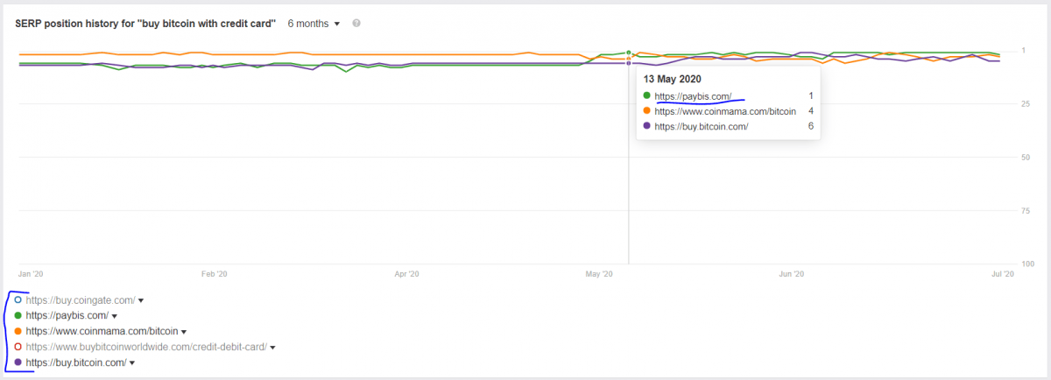Toggle the orange coinmama.com series dot
Viewport: 1051px width, 380px height.
click(18, 331)
